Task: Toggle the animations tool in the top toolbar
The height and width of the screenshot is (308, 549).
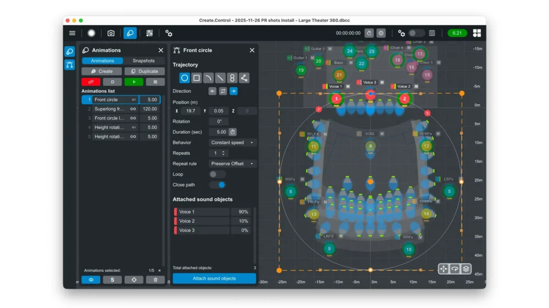Action: point(130,33)
